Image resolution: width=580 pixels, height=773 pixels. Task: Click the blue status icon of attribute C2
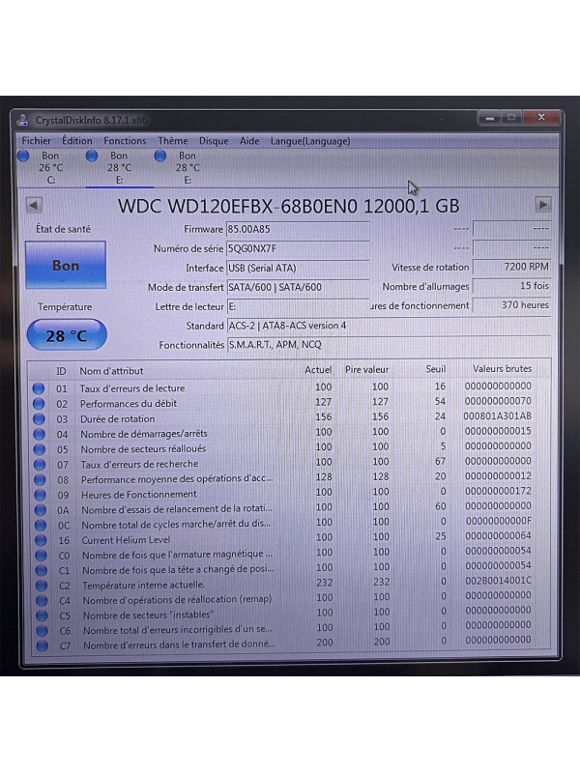click(42, 586)
